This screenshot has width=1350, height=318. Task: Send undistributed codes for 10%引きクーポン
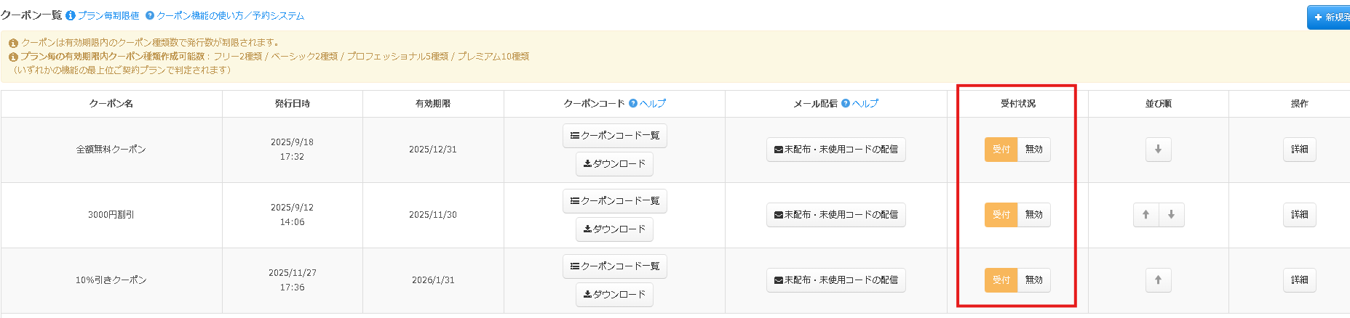(836, 280)
